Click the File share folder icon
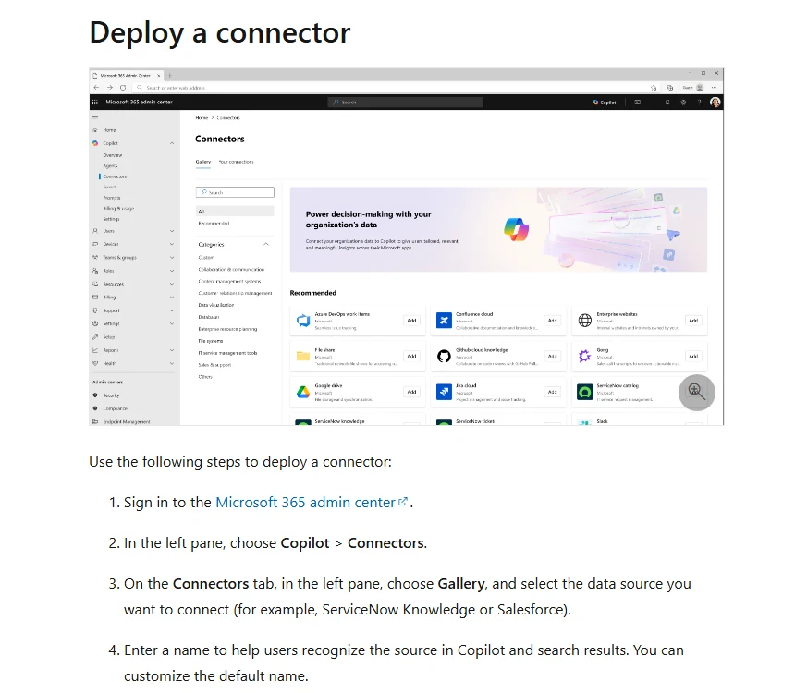The image size is (795, 693). 303,357
